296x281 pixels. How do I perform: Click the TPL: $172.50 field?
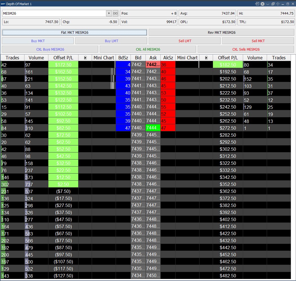coord(266,22)
